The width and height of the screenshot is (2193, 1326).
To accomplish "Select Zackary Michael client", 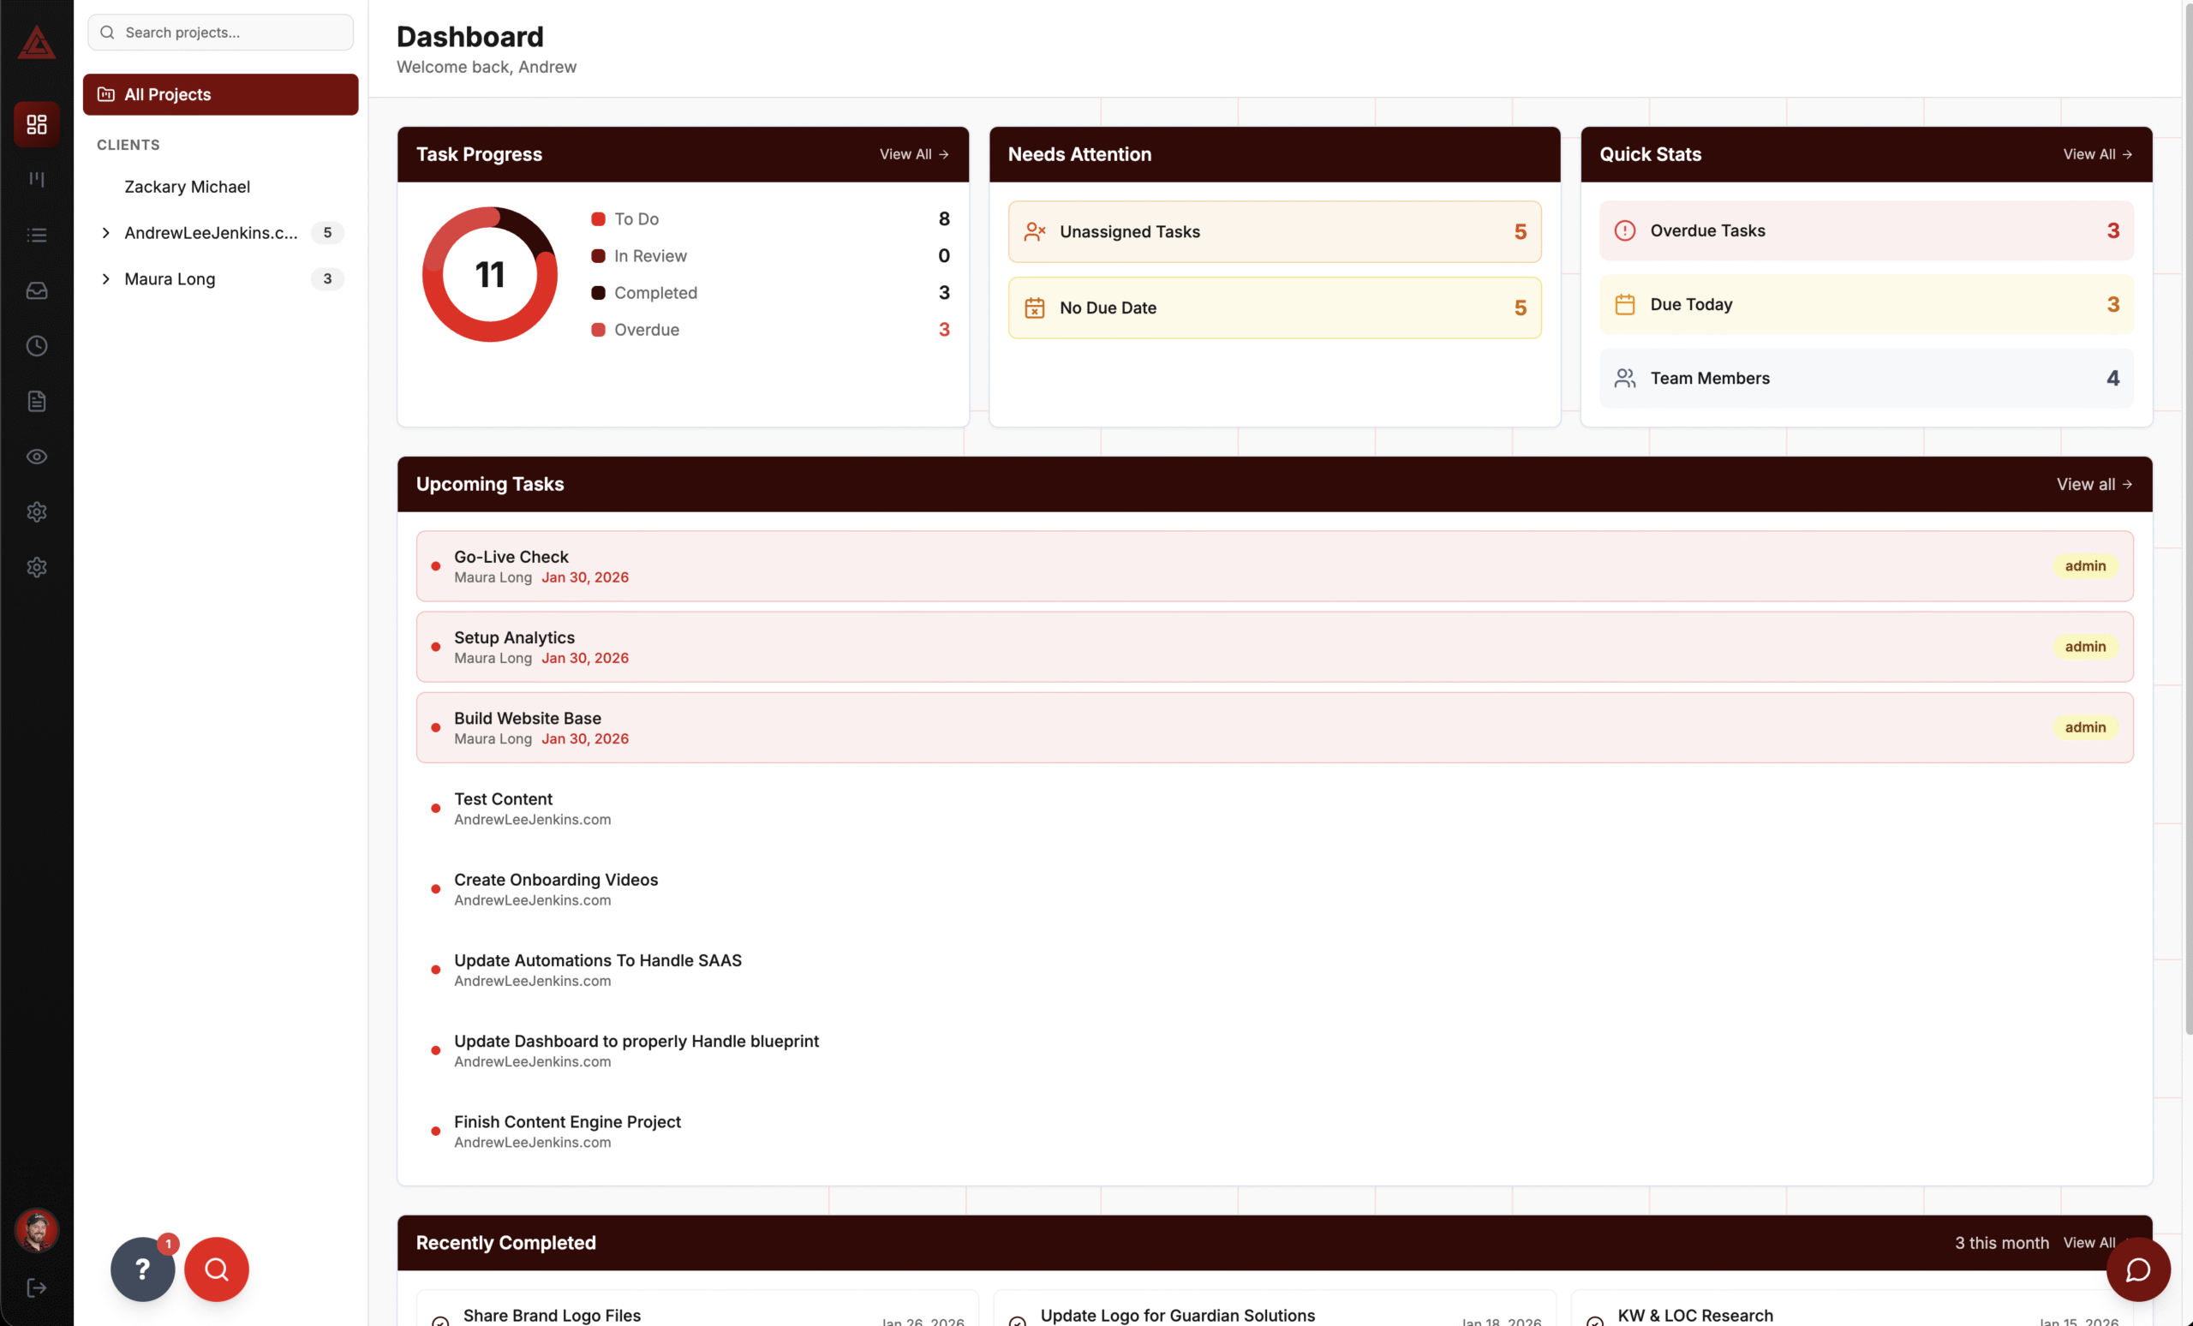I will [187, 187].
